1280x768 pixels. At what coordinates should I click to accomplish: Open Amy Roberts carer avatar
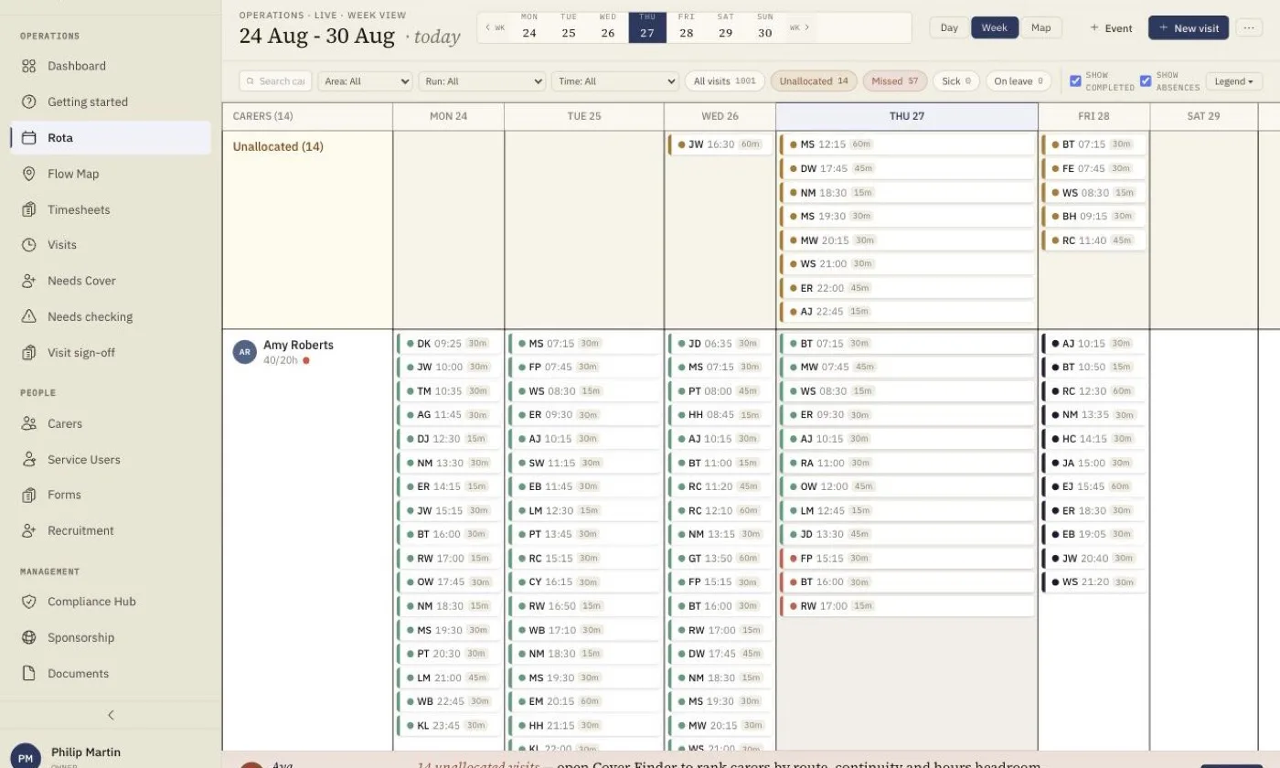tap(244, 352)
